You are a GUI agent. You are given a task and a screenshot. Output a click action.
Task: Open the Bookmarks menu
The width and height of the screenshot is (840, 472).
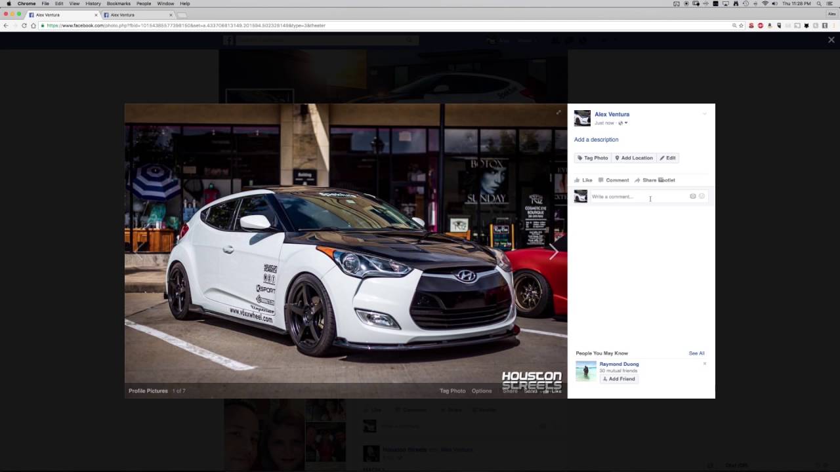coord(119,3)
